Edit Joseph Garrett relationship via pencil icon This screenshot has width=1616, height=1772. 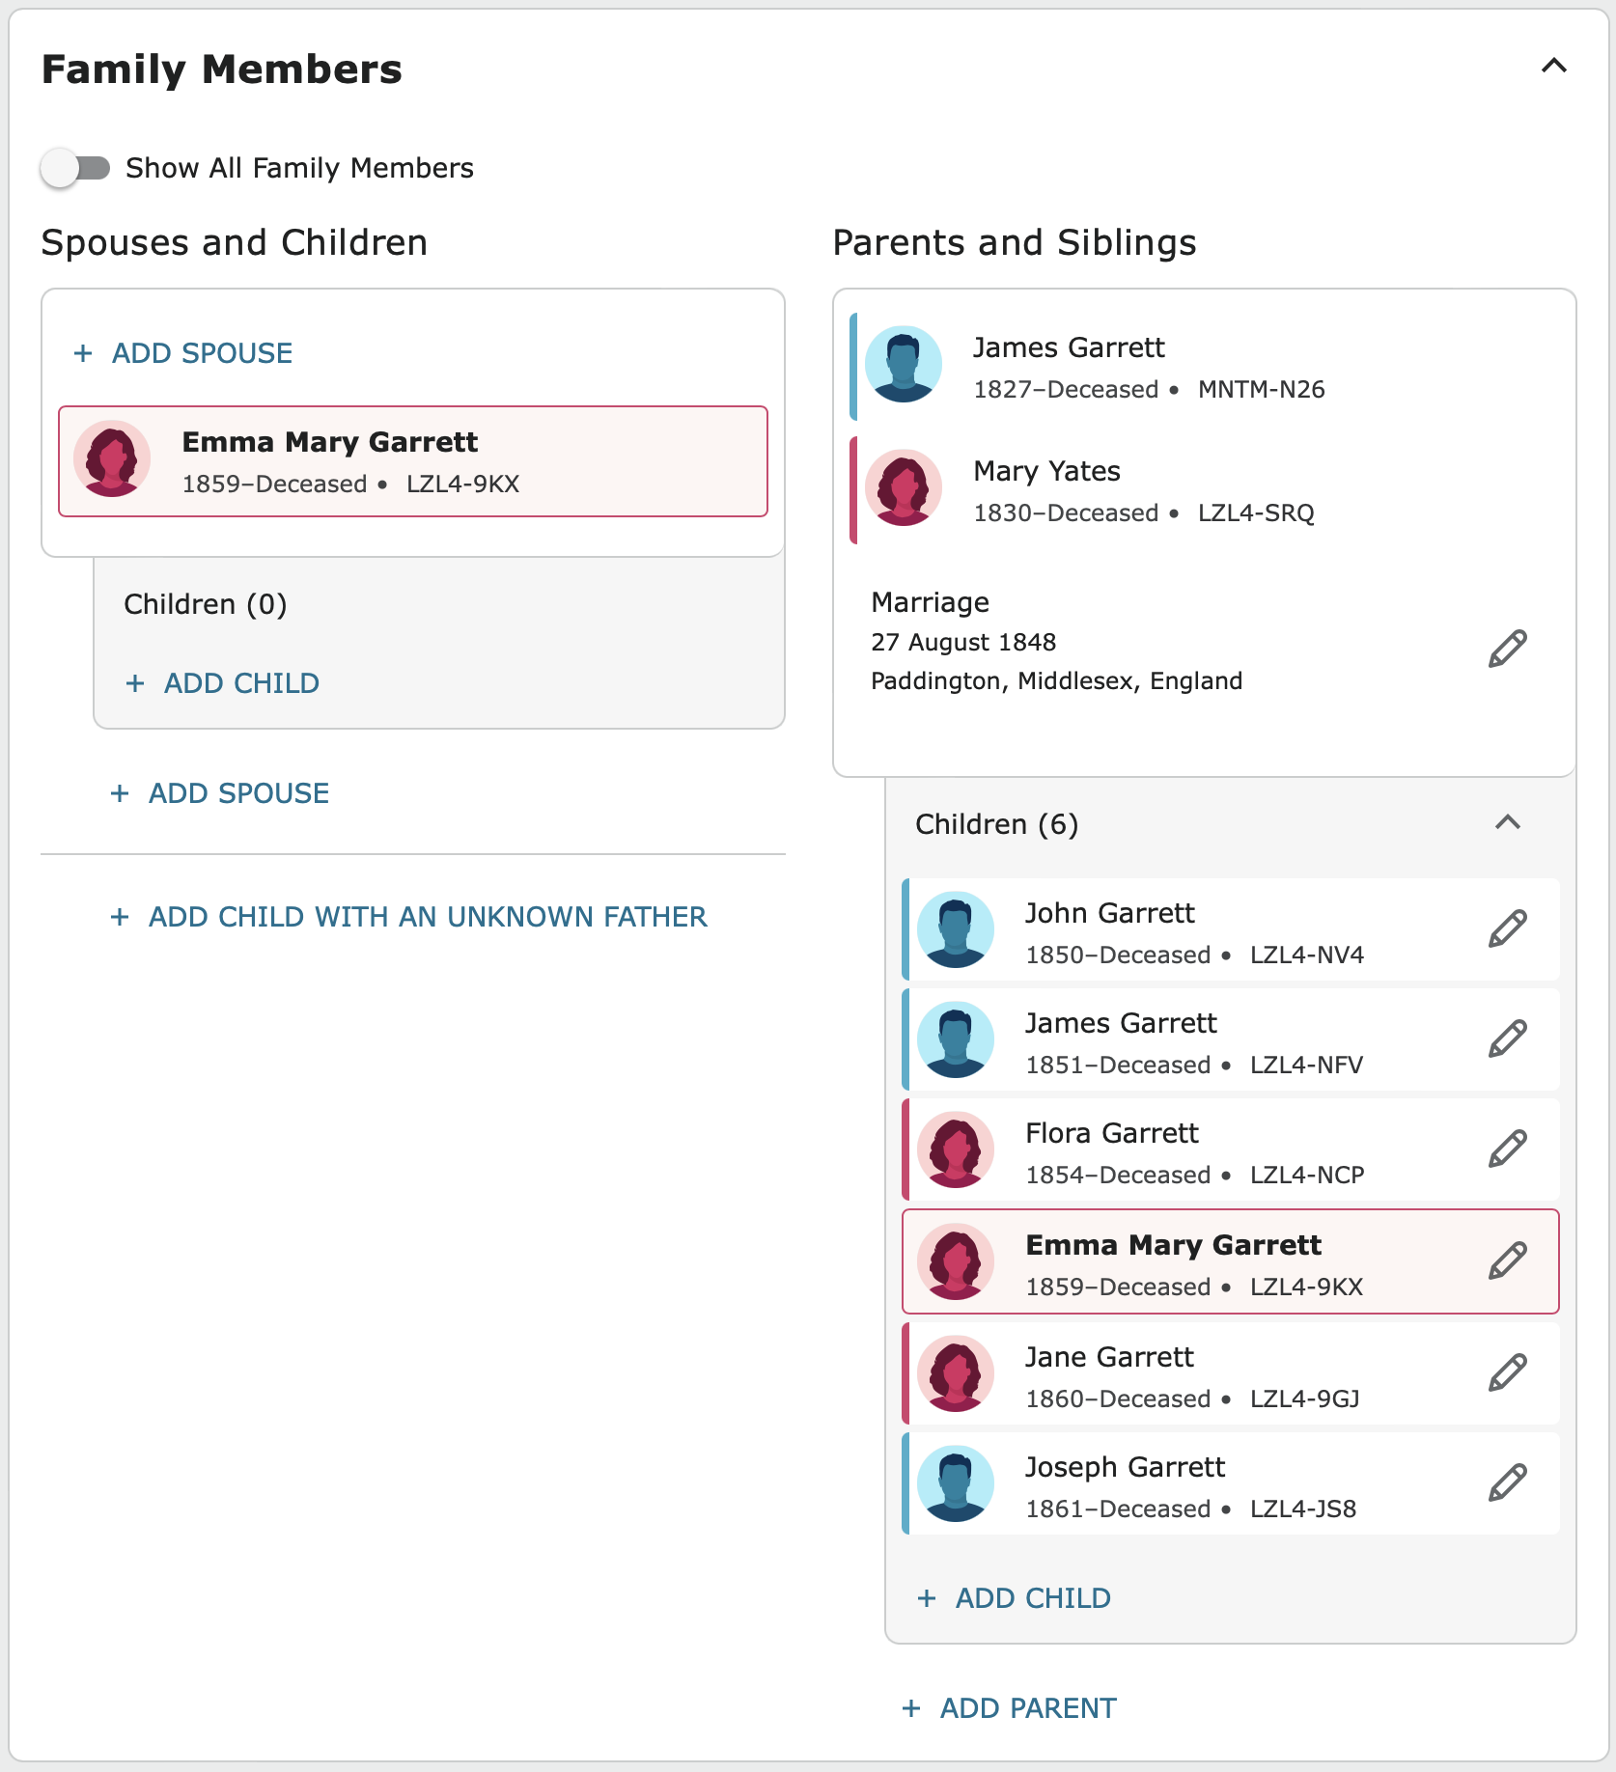(1507, 1482)
